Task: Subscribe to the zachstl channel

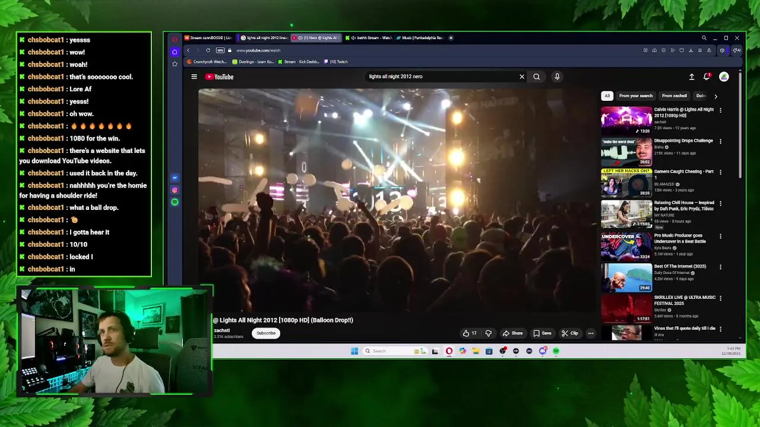Action: 266,333
